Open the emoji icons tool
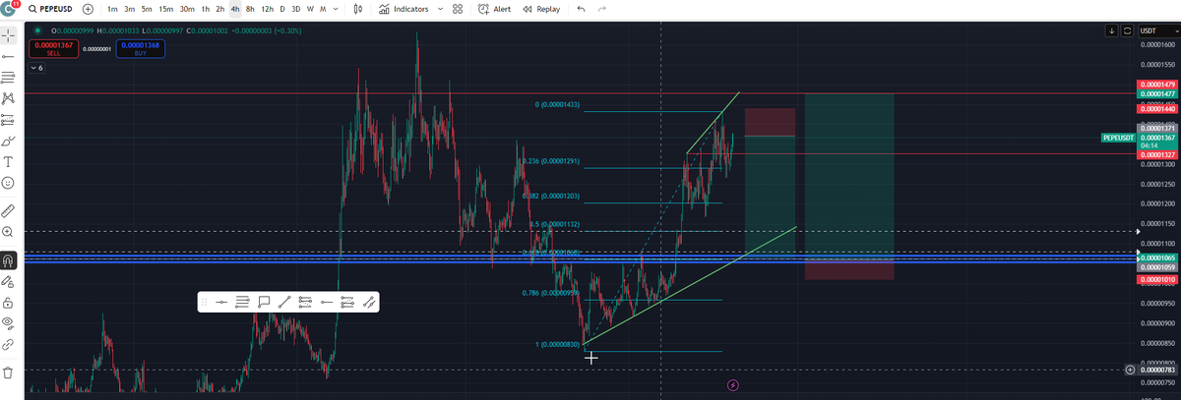Screen dimensions: 1181x400 (x=8, y=183)
